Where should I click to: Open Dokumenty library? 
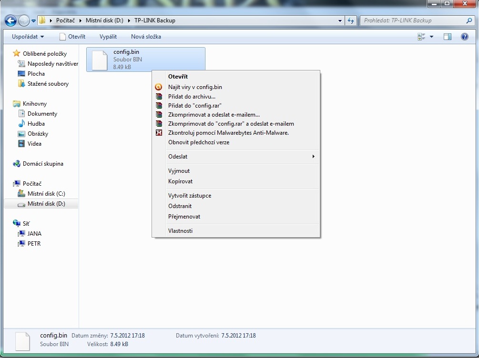[38, 113]
